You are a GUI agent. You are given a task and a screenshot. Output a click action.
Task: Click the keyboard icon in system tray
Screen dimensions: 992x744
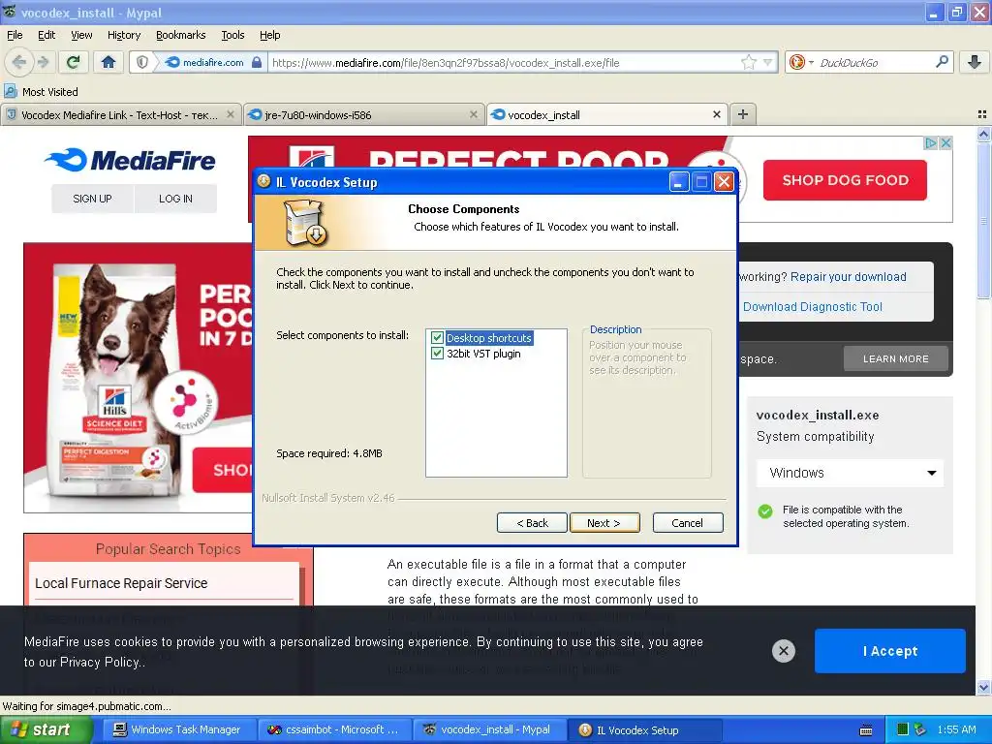click(x=866, y=730)
